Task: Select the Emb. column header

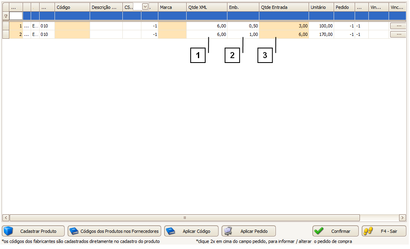Action: (x=243, y=7)
